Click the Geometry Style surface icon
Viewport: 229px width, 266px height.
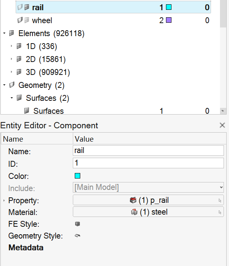tap(78, 236)
